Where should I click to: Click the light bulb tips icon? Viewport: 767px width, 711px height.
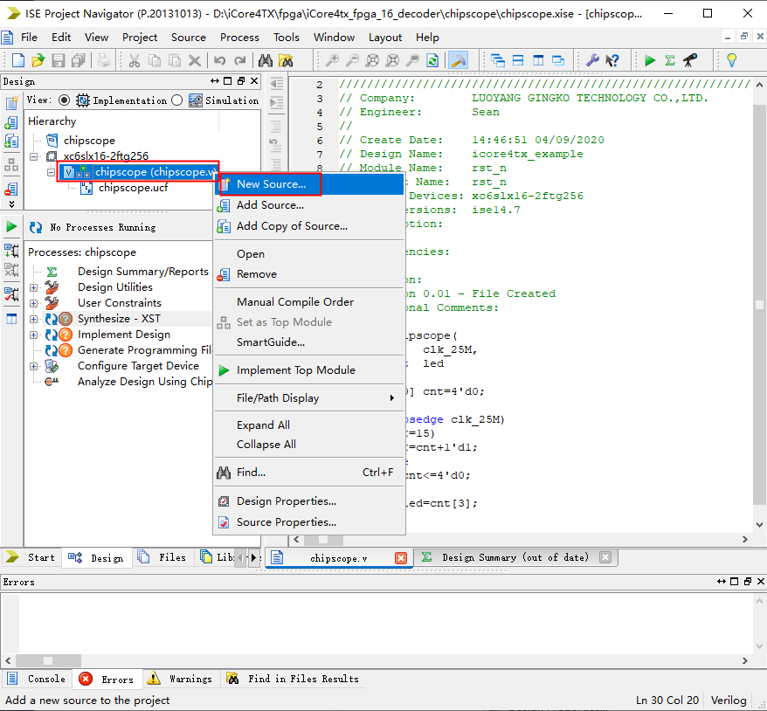pos(732,60)
